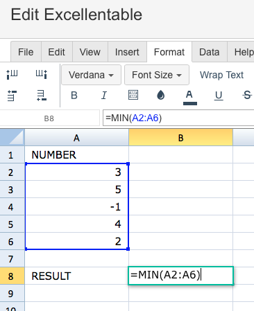Expand the Font Size dropdown
254x311 pixels.
pos(157,75)
